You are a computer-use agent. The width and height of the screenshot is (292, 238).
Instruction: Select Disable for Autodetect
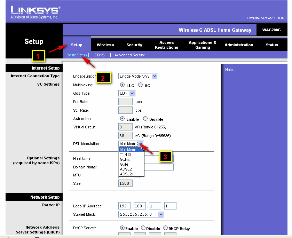tap(145, 119)
